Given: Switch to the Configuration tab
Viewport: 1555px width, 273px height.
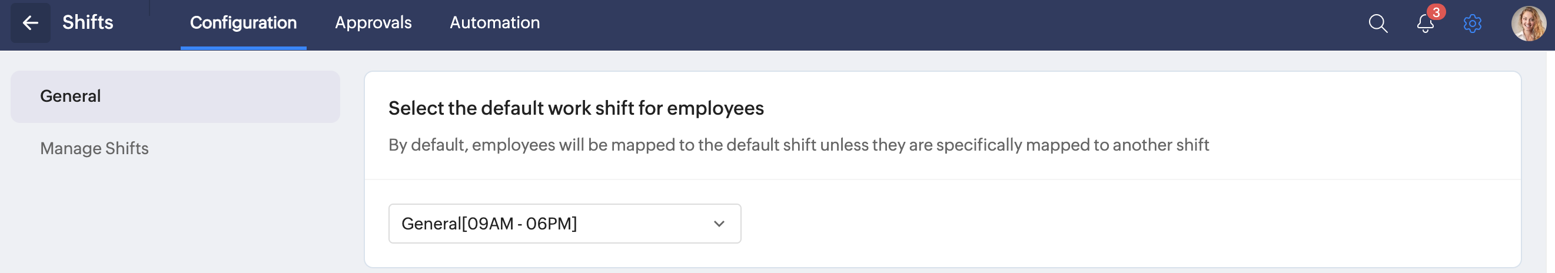Looking at the screenshot, I should [x=243, y=23].
